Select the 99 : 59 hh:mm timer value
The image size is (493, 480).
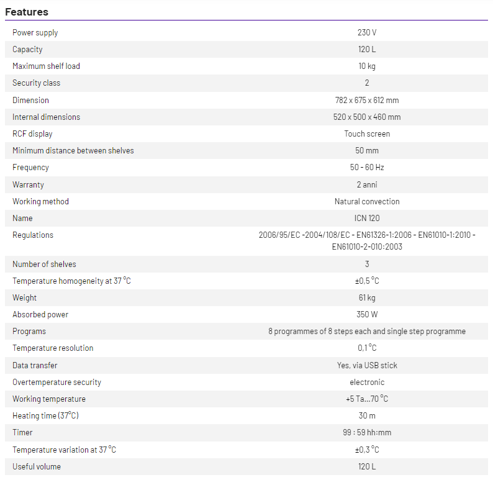tap(366, 432)
